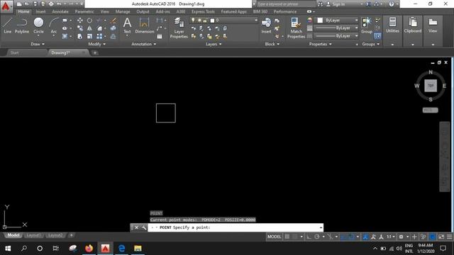Click the Customization menu icon in status bar
Image resolution: width=454 pixels, height=255 pixels.
click(449, 237)
